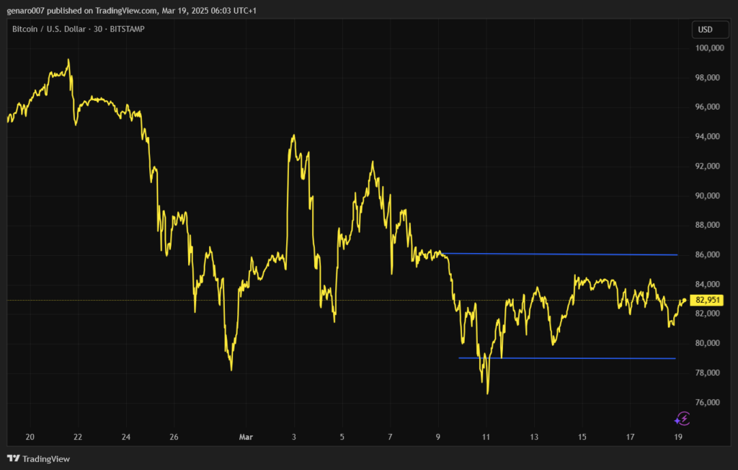Click date label 15 on the time axis
Screen dimensions: 738x470
click(x=582, y=437)
